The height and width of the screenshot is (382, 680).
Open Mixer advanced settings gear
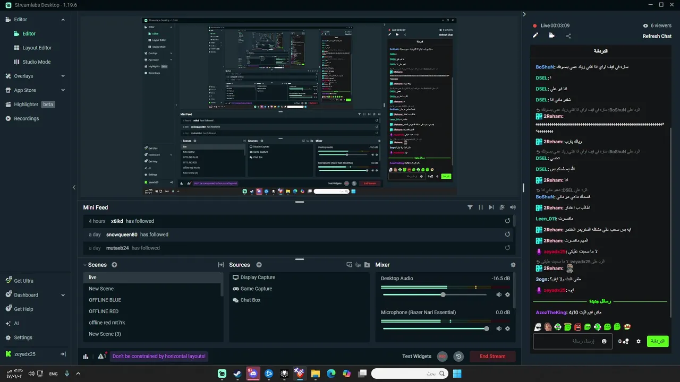tap(513, 265)
